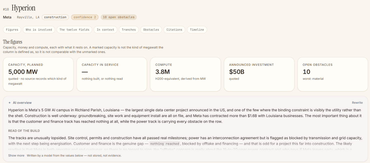Open the Tranches section
This screenshot has height=163, width=370.
coord(129,30)
